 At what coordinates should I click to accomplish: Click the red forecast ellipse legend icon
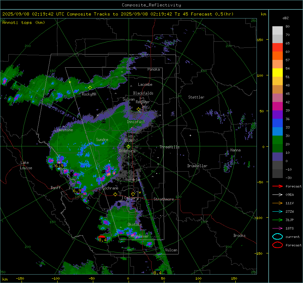pos(277,245)
